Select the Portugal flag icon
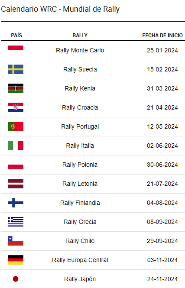Image resolution: width=185 pixels, height=288 pixels. tap(16, 126)
